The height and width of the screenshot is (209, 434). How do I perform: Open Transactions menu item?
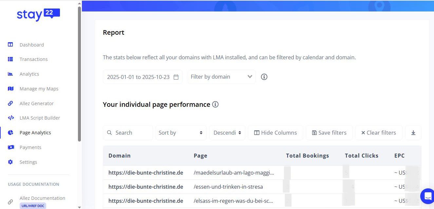[x=33, y=59]
